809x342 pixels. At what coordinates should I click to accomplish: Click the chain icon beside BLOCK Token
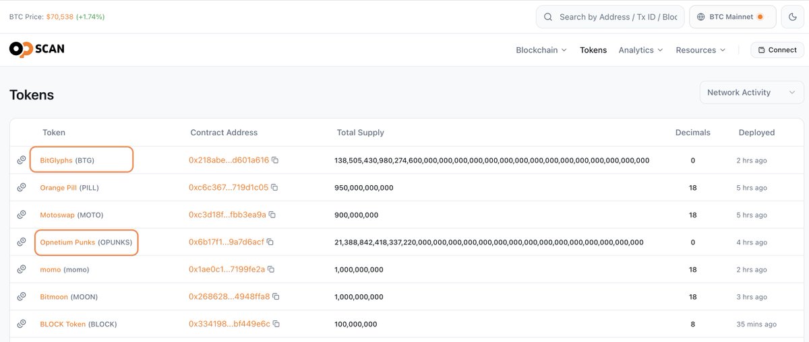[x=22, y=324]
